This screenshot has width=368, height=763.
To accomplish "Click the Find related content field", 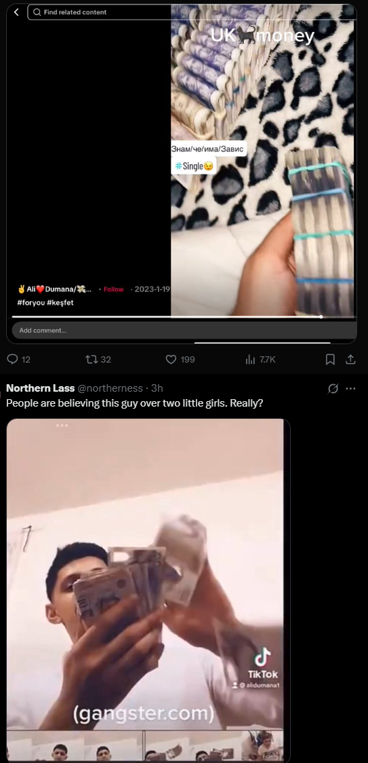I will tap(192, 12).
